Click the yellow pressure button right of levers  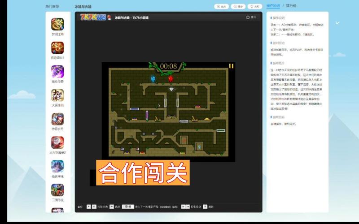pyautogui.click(x=207, y=119)
